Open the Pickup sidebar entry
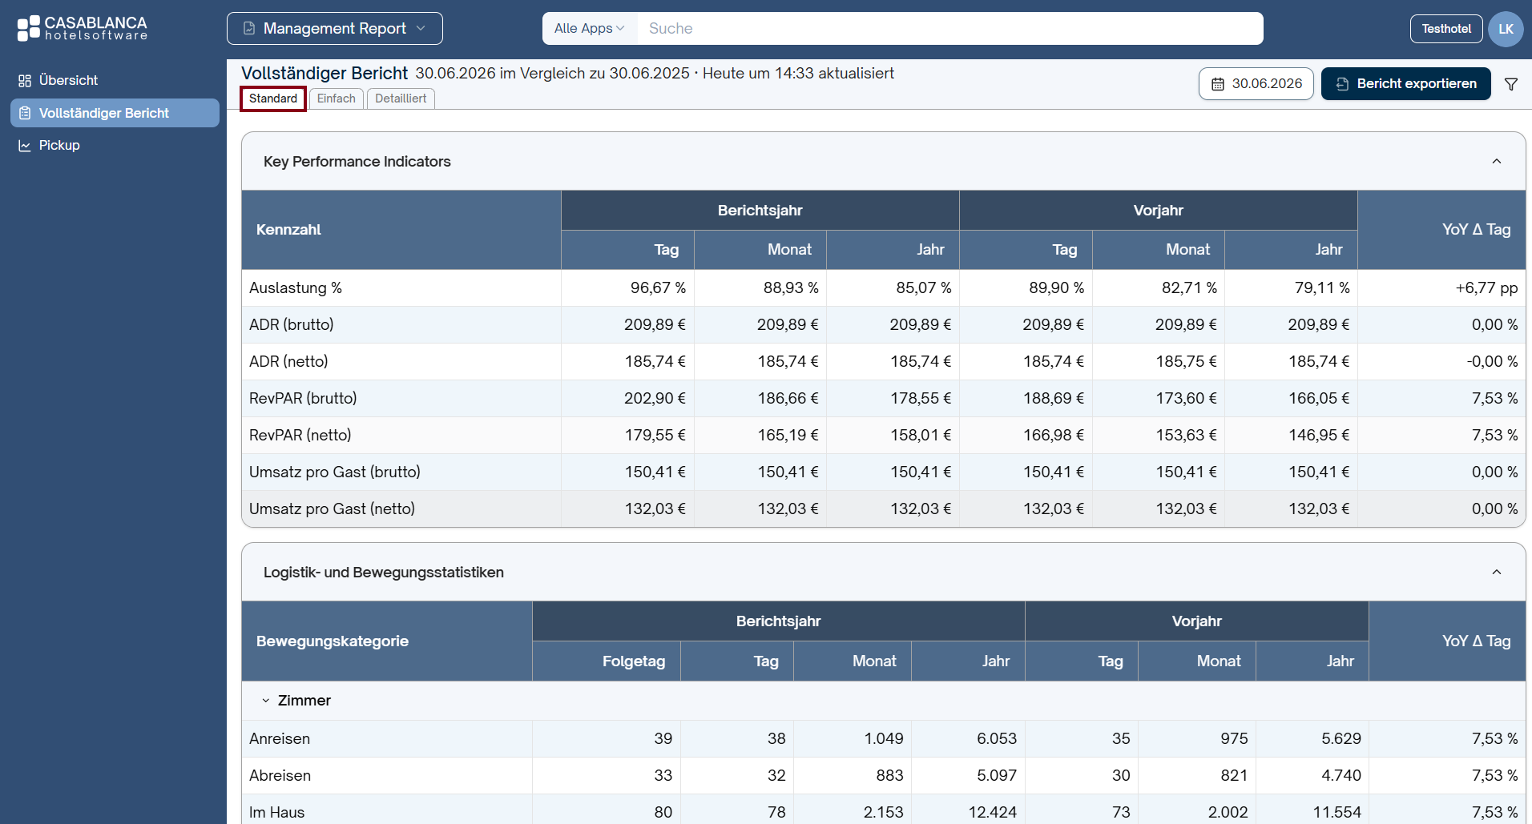The image size is (1532, 824). 115,145
